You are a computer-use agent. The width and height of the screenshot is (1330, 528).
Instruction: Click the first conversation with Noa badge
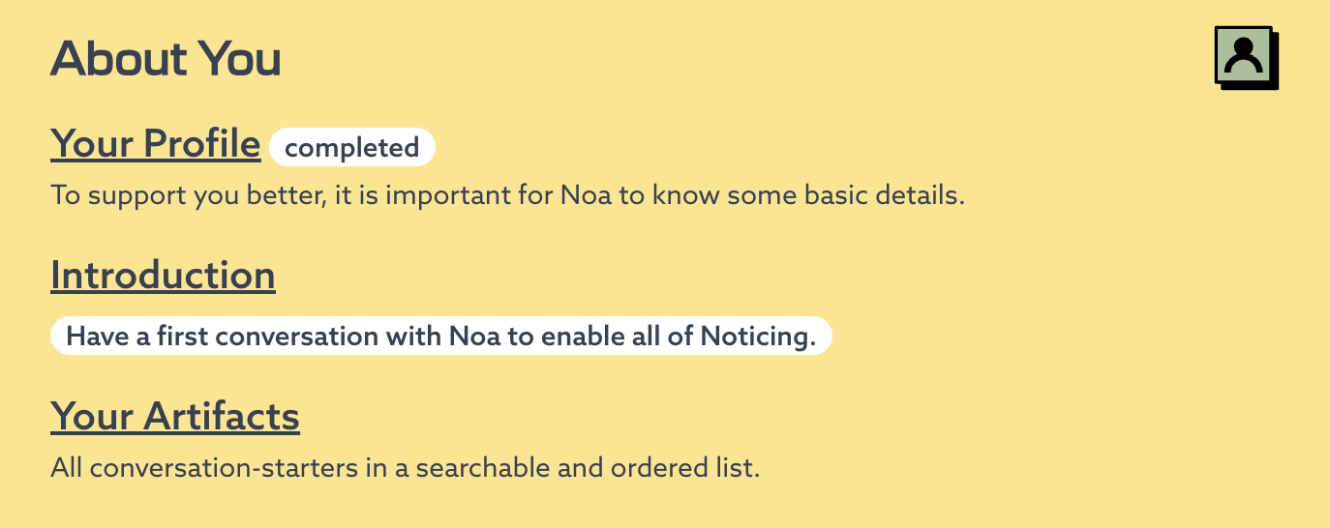(440, 337)
